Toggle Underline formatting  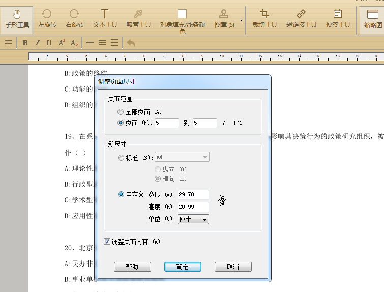point(49,43)
